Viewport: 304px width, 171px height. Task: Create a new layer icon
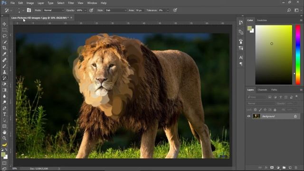click(290, 168)
